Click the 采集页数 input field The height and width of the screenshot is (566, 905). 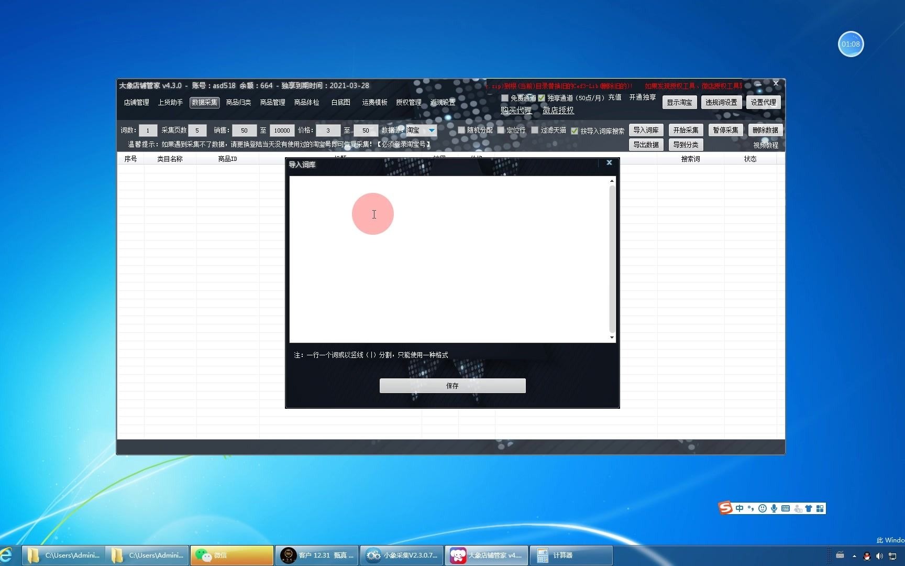pyautogui.click(x=197, y=130)
